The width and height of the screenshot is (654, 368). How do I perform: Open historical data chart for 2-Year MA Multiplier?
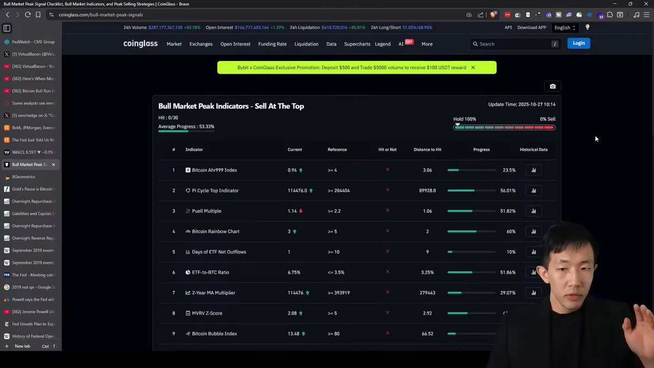point(534,293)
